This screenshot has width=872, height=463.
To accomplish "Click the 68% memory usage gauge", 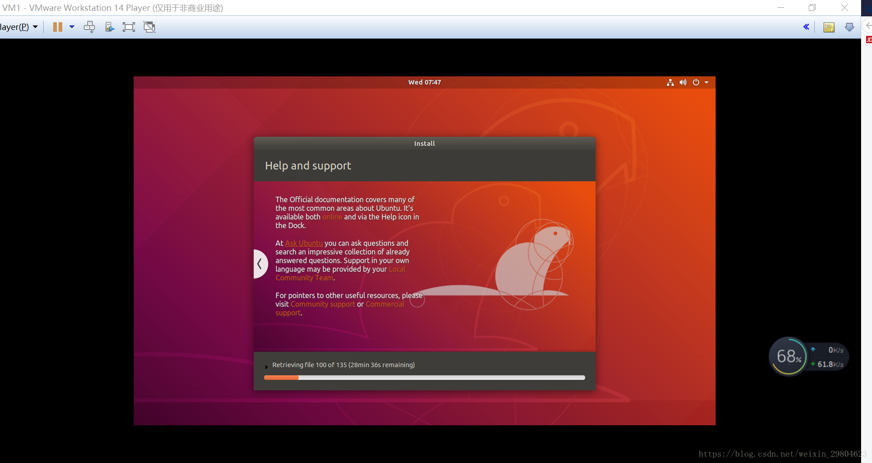I will click(788, 356).
